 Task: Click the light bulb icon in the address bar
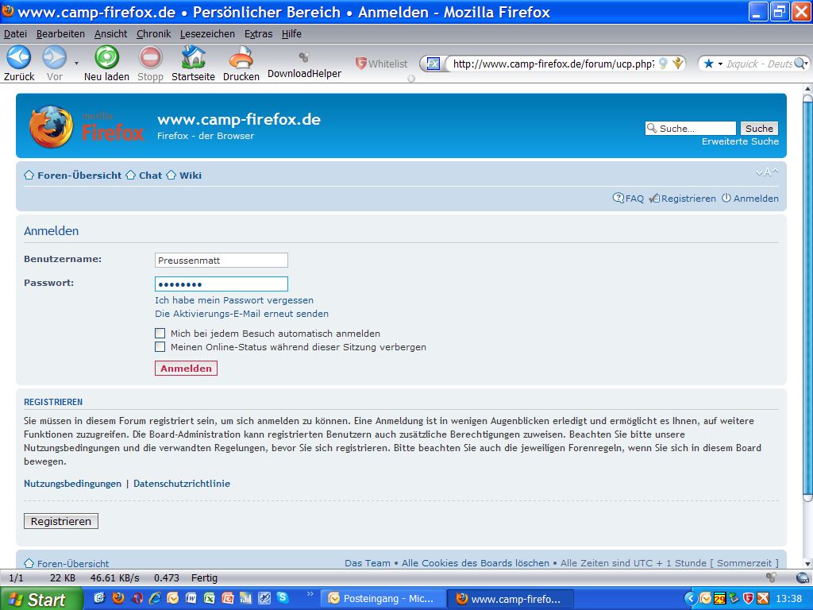(x=663, y=64)
